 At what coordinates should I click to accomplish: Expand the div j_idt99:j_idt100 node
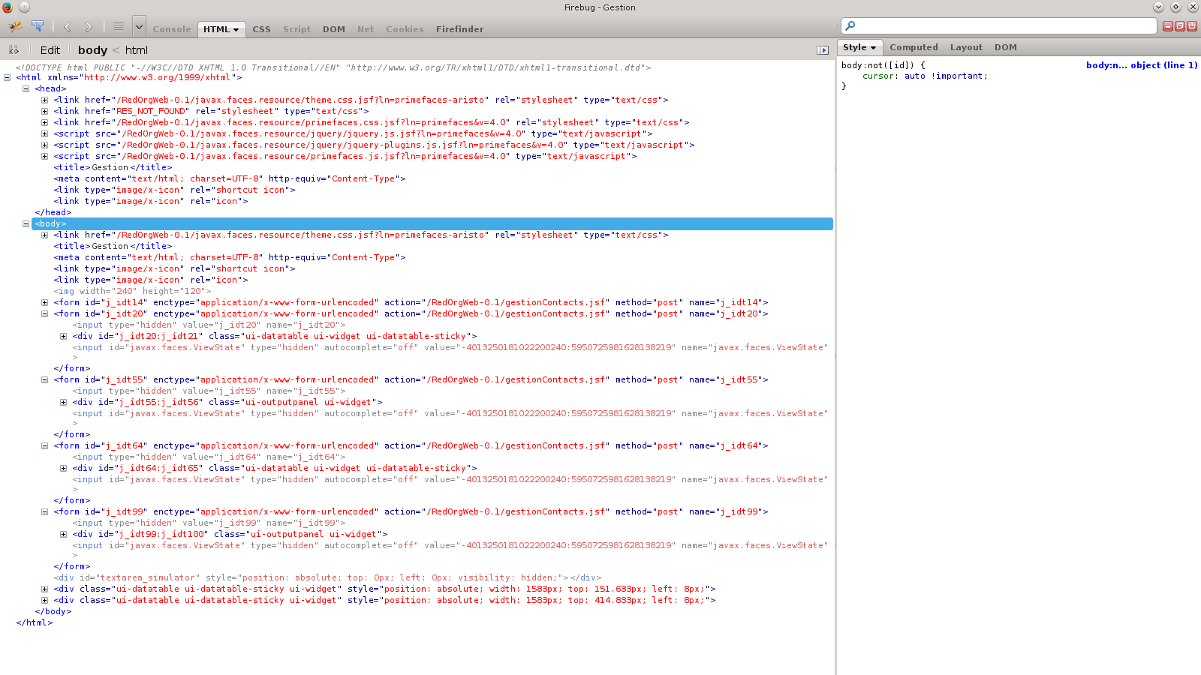point(63,534)
